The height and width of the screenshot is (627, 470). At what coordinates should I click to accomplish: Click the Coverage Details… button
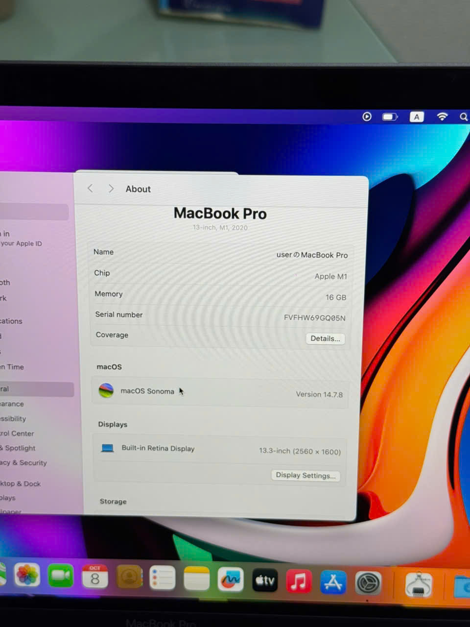(x=325, y=338)
